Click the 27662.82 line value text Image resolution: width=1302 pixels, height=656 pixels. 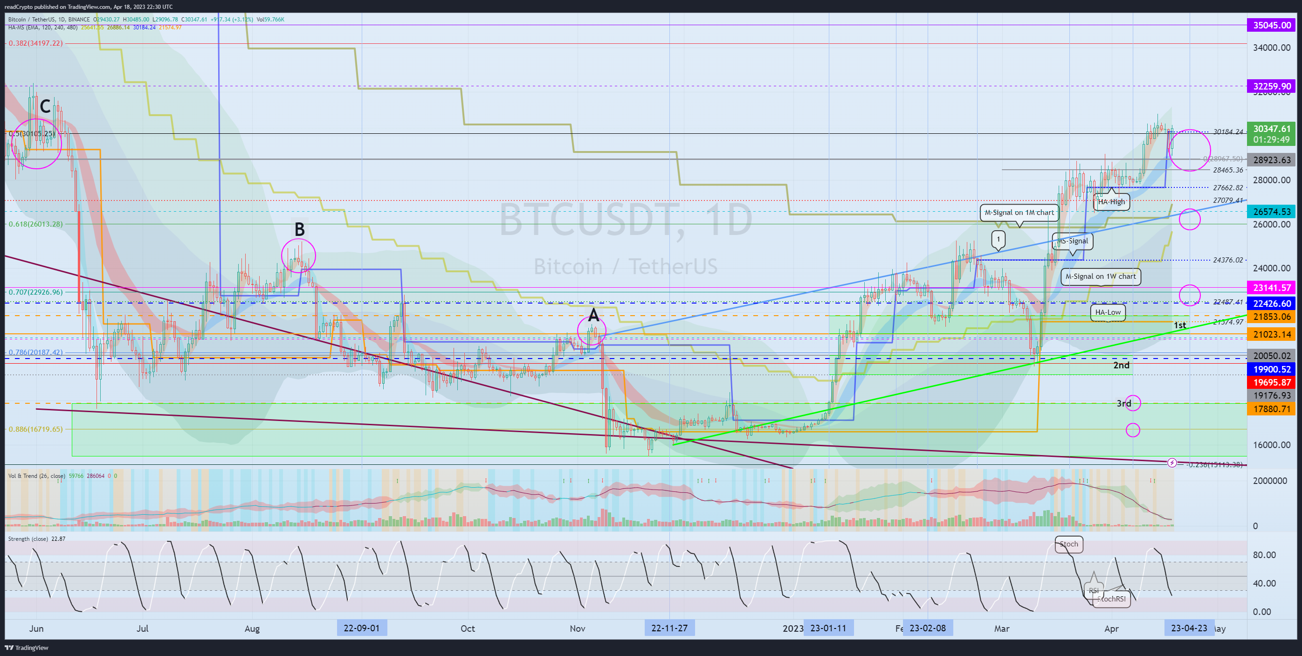click(x=1228, y=187)
